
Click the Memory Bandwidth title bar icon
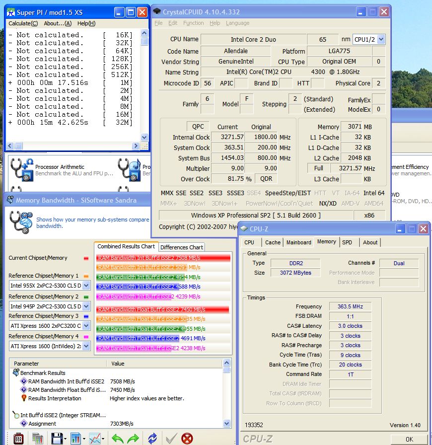tap(10, 200)
